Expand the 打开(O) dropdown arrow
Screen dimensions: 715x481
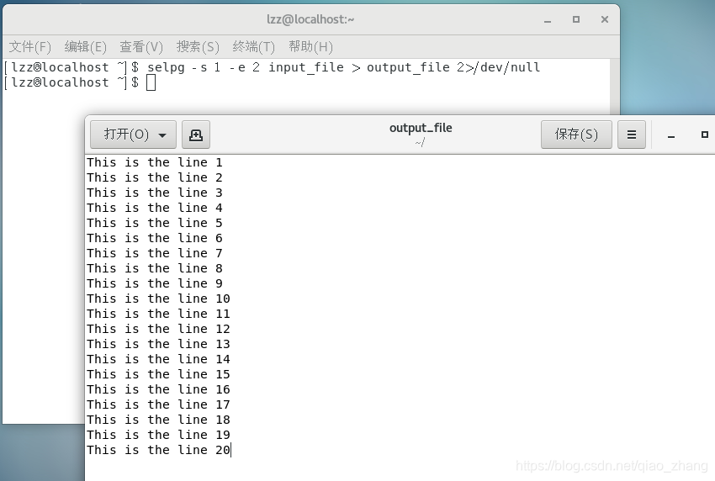click(x=162, y=135)
